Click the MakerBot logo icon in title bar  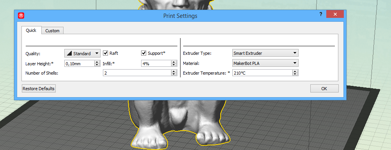(x=21, y=16)
